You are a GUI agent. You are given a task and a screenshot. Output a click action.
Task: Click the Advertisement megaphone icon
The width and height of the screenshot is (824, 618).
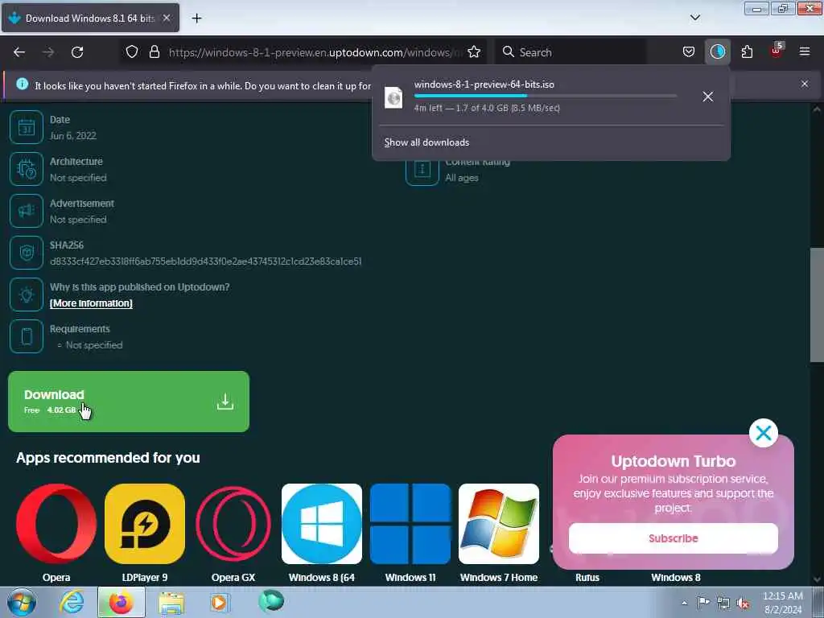tap(27, 211)
